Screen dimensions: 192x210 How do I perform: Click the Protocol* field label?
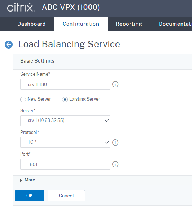pyautogui.click(x=30, y=132)
